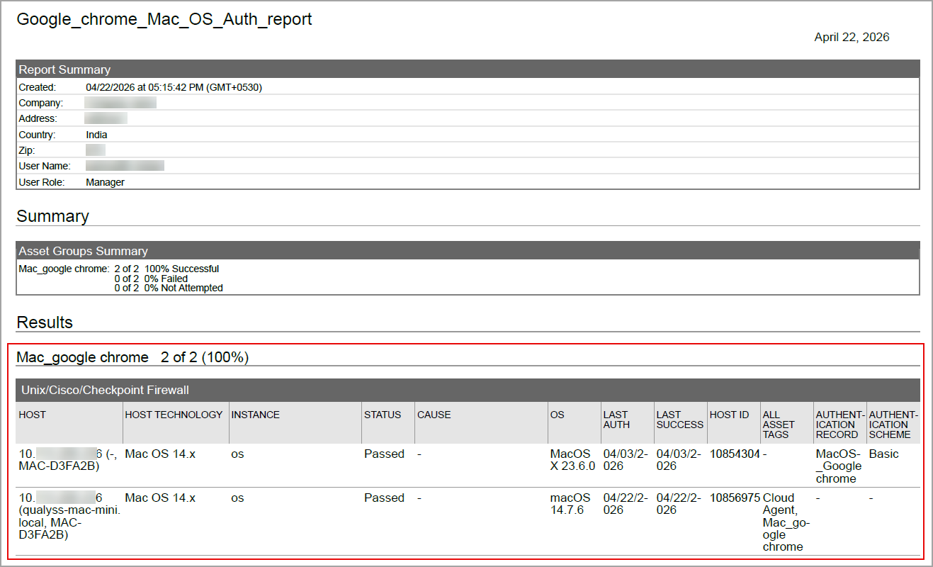This screenshot has width=933, height=567.
Task: Click the Created label in Report Summary
Action: 37,87
